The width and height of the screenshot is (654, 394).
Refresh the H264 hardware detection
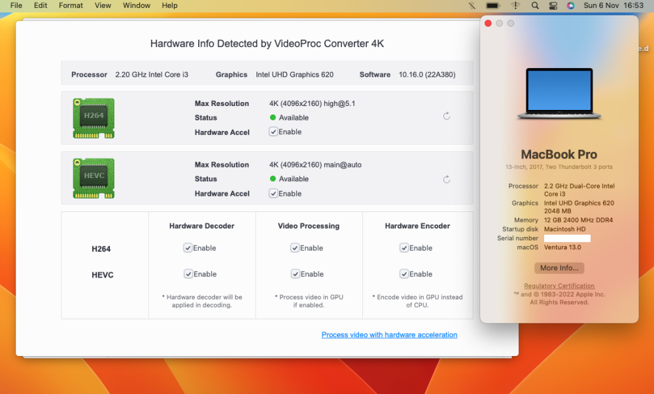pyautogui.click(x=446, y=116)
